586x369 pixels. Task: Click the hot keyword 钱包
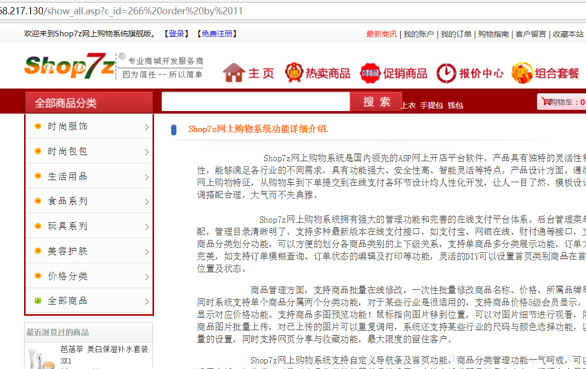coord(455,105)
